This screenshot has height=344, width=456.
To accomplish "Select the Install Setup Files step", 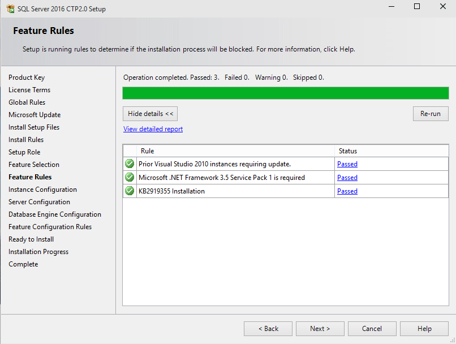I will (34, 127).
